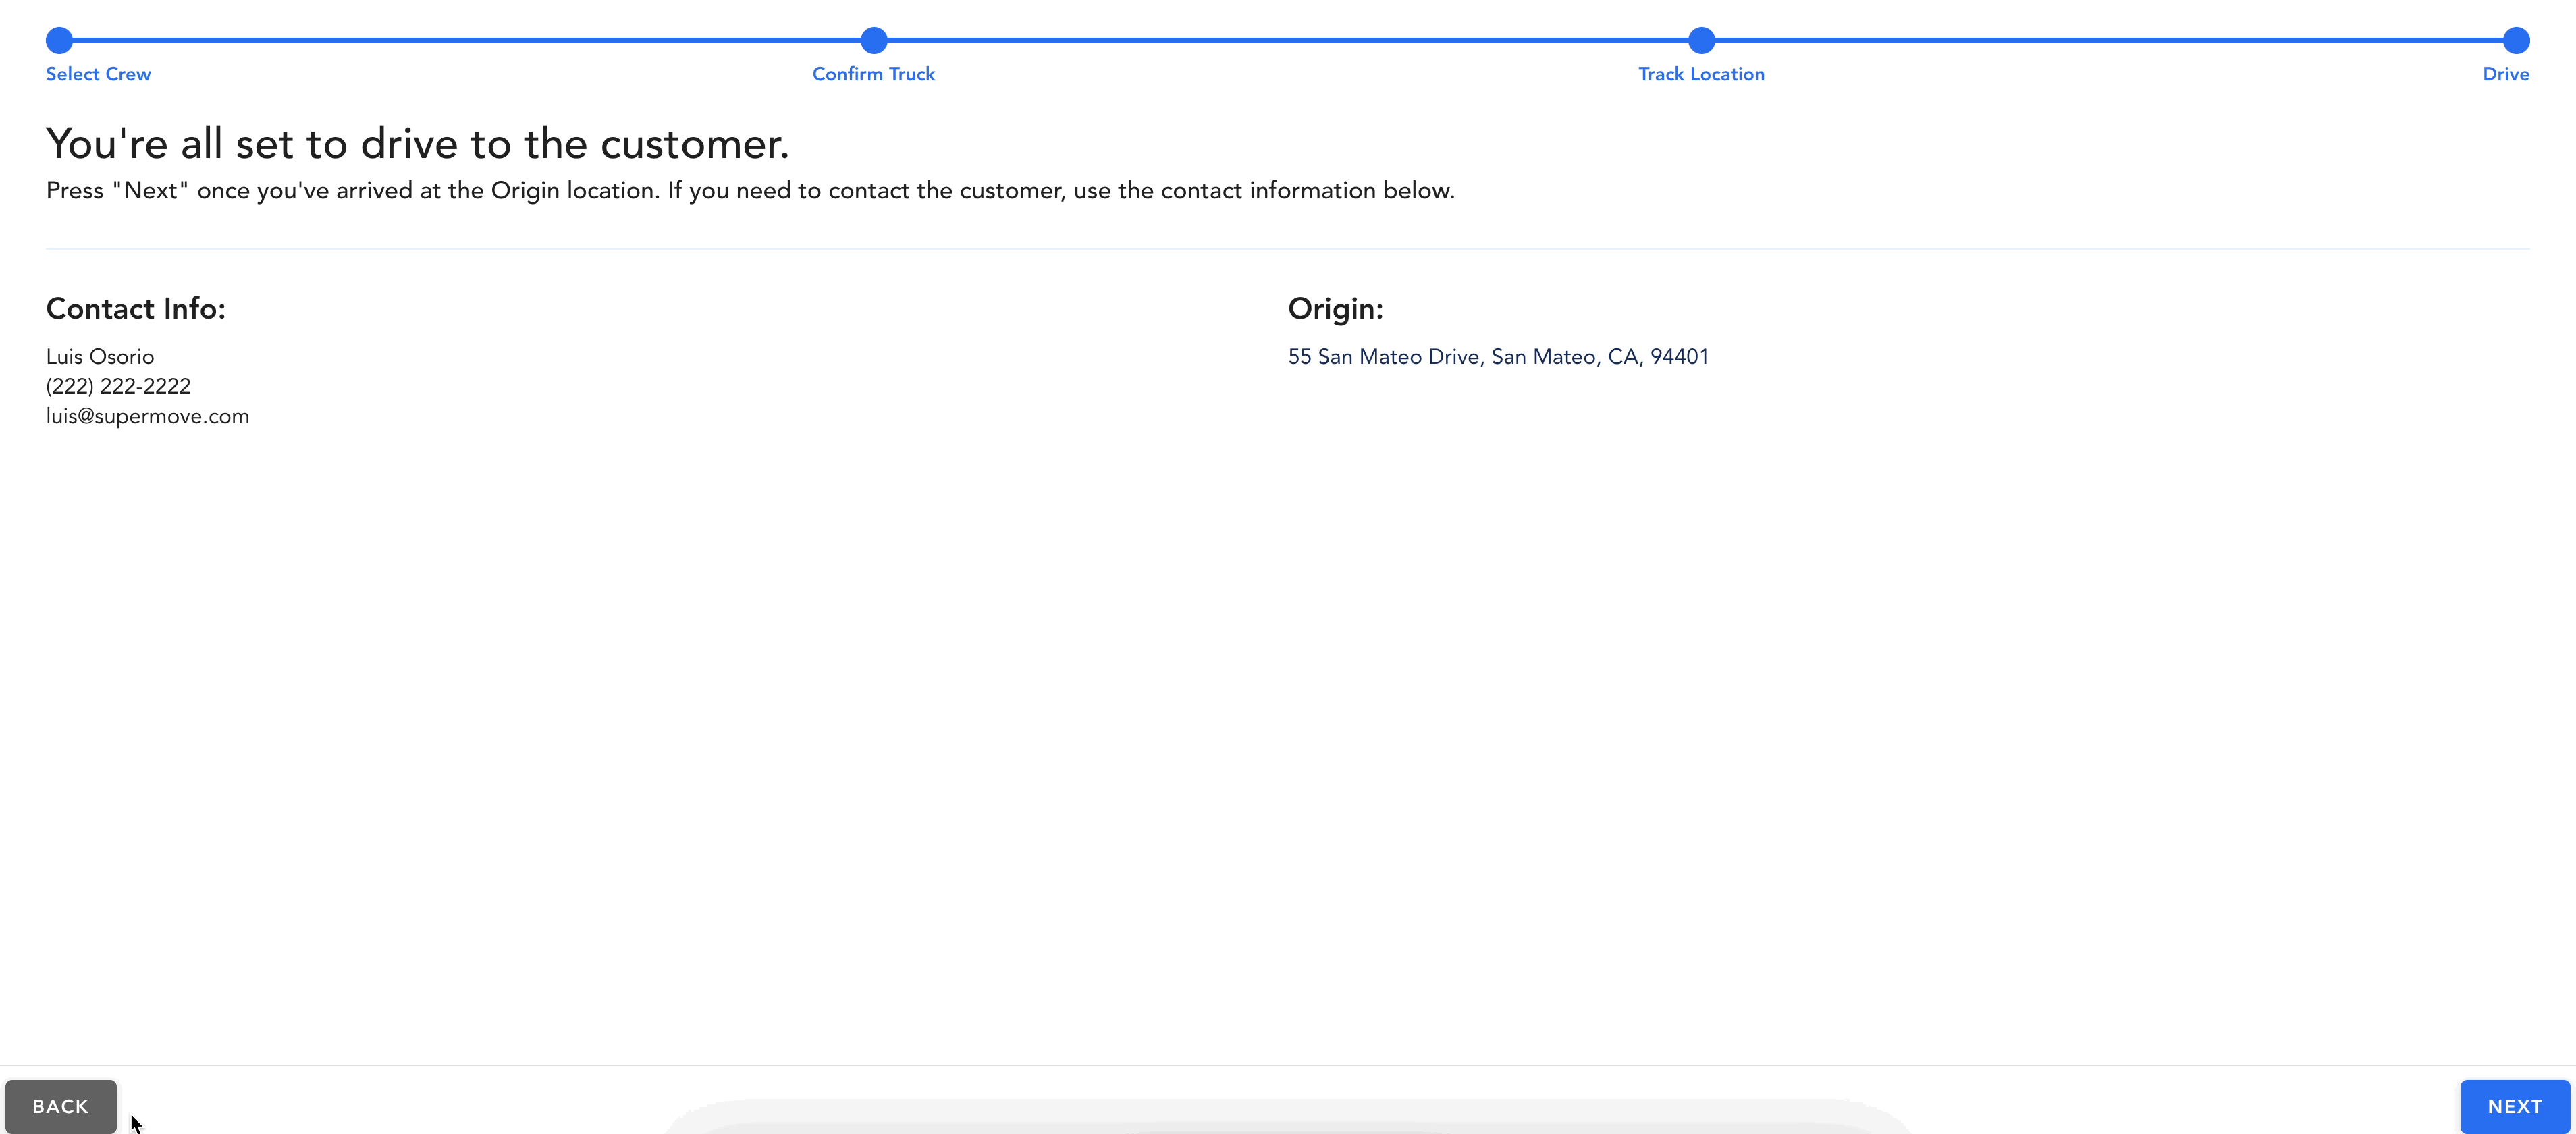Click the 'You're all set to drive' heading
2576x1134 pixels.
(x=417, y=144)
